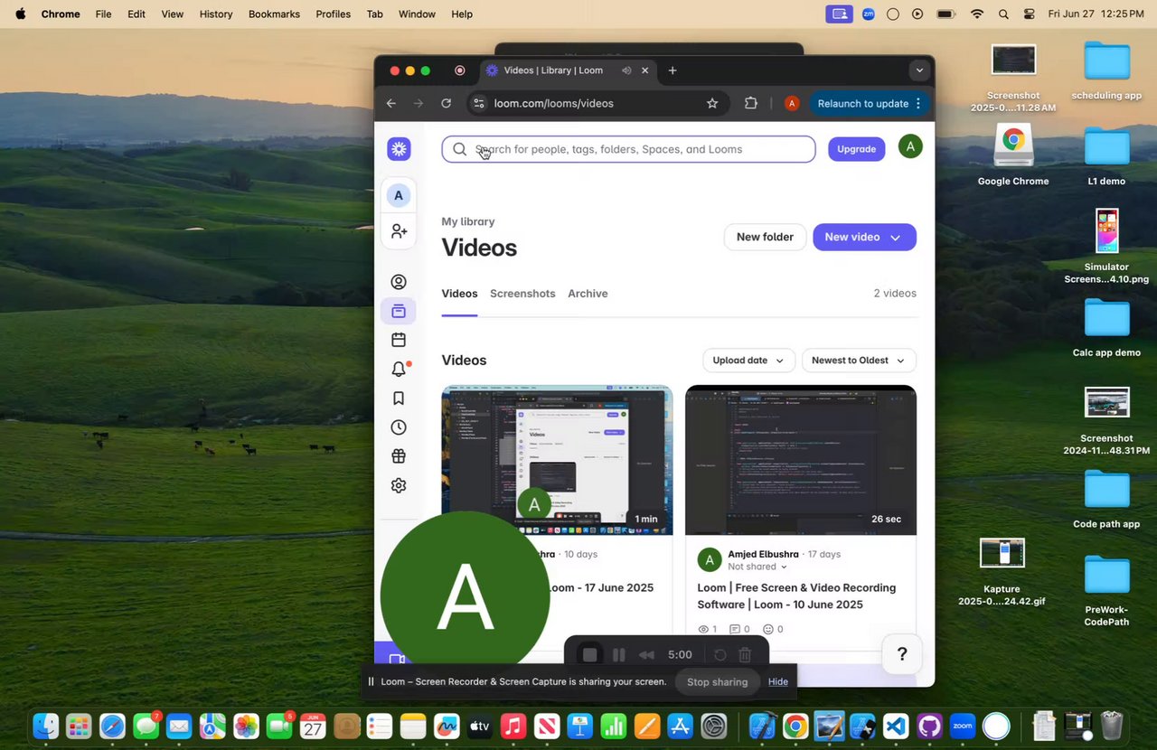The height and width of the screenshot is (750, 1157).
Task: Select the Library icon in Loom sidebar
Action: coord(399,311)
